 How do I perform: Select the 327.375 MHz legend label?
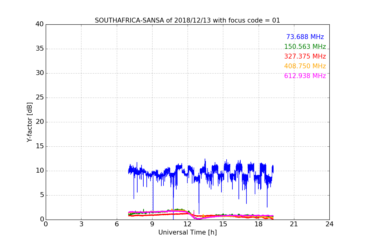[x=305, y=56]
